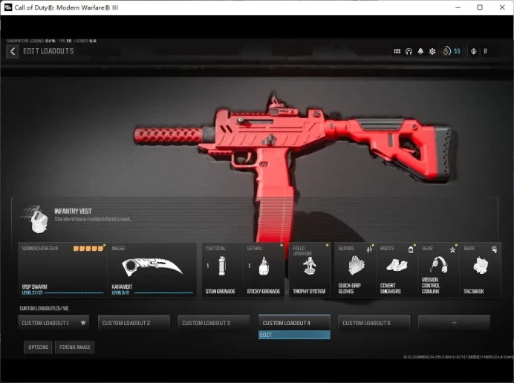Select Custom Loadout 4

294,323
